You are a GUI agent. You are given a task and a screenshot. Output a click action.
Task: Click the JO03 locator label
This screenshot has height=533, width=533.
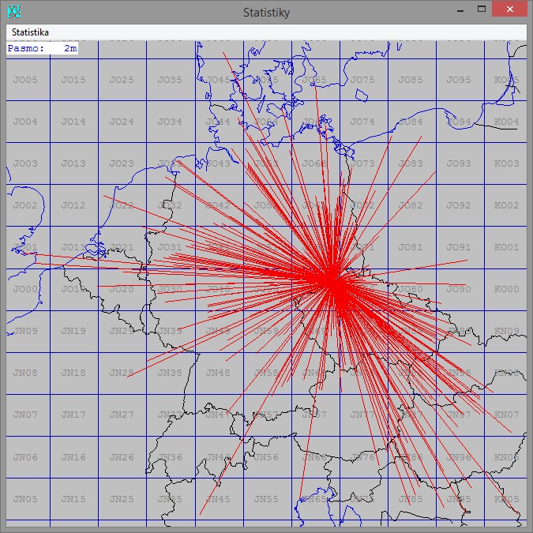25,163
